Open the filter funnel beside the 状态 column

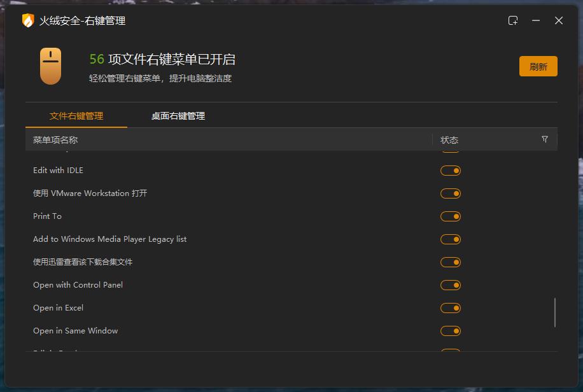click(x=545, y=139)
